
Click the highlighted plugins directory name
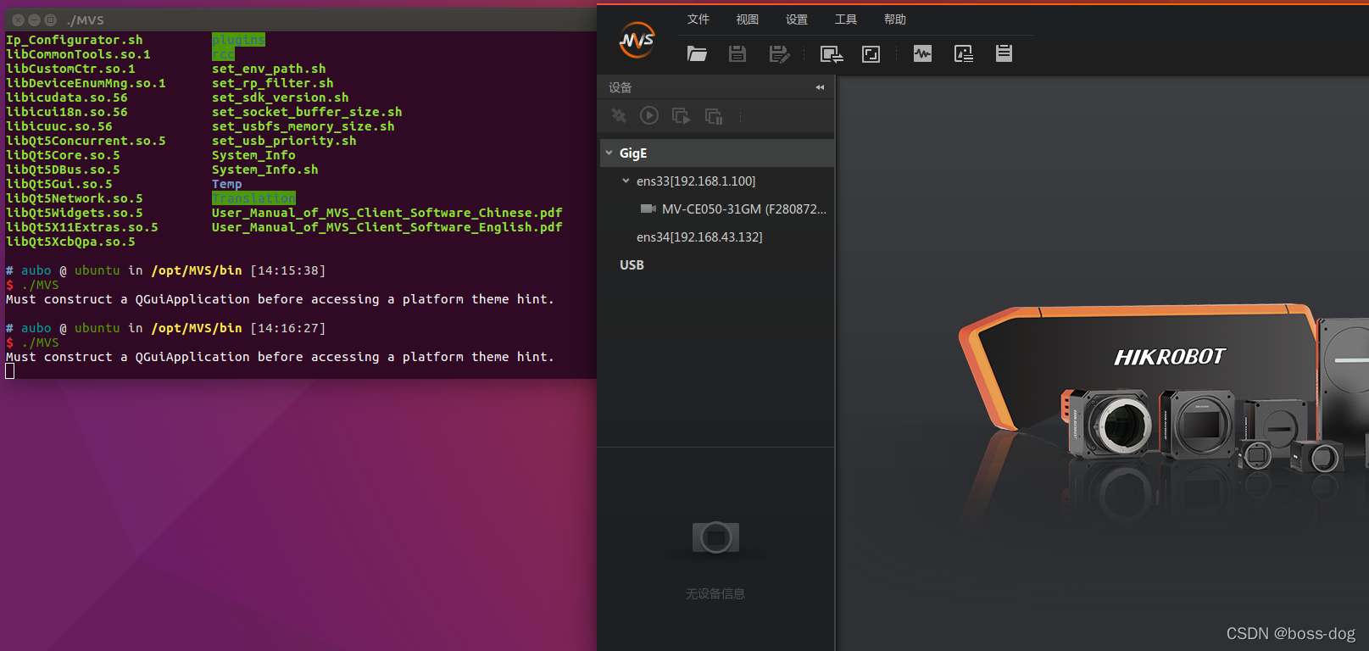(x=238, y=40)
